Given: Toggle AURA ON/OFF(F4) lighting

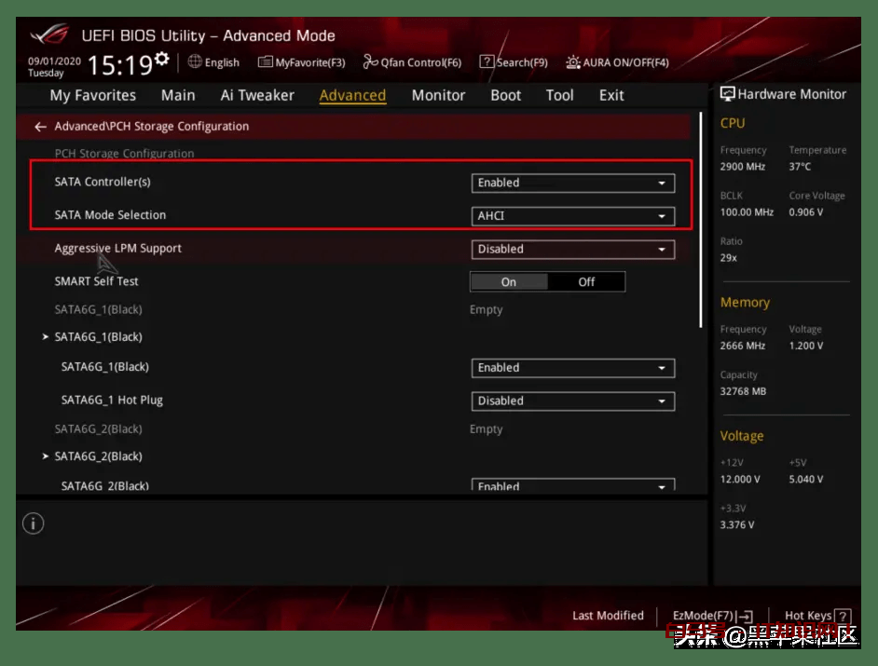Looking at the screenshot, I should [x=617, y=62].
